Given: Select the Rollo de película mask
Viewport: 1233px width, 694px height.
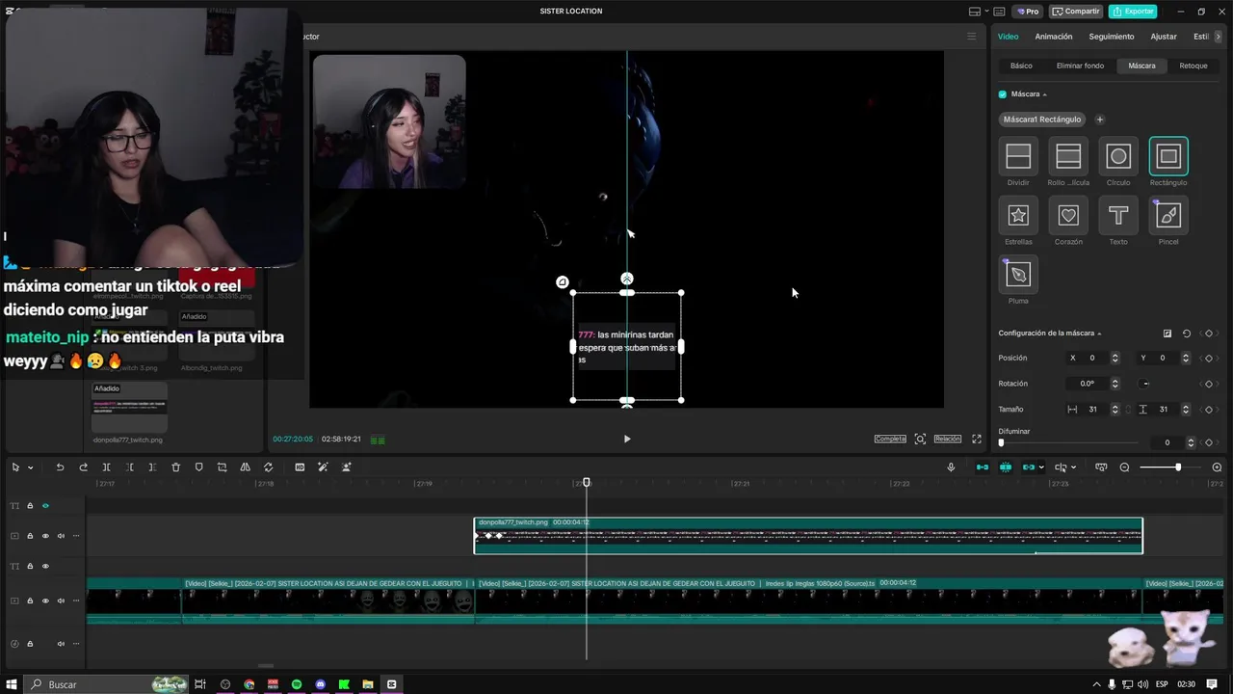Looking at the screenshot, I should (x=1068, y=156).
